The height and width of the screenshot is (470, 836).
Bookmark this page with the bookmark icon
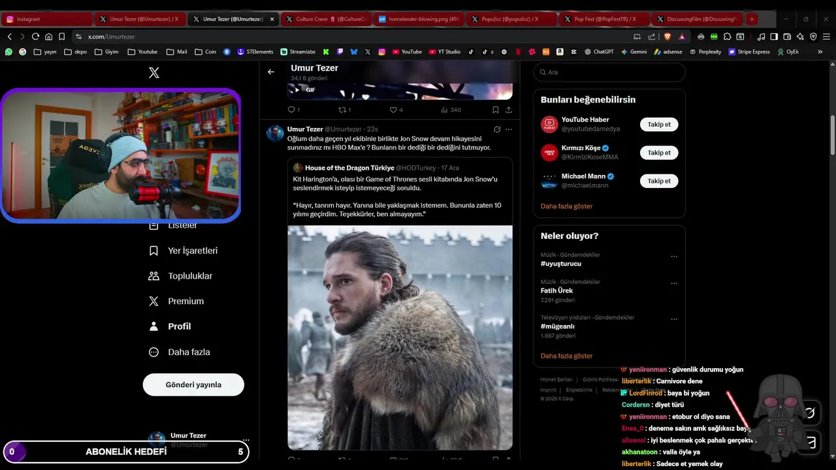61,37
